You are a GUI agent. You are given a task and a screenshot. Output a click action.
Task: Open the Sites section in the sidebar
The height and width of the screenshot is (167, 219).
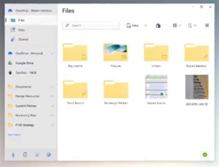click(31, 30)
